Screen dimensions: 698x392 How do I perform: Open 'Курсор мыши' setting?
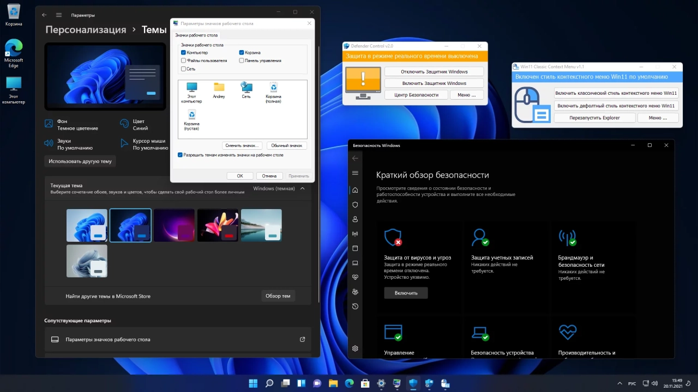(x=144, y=144)
